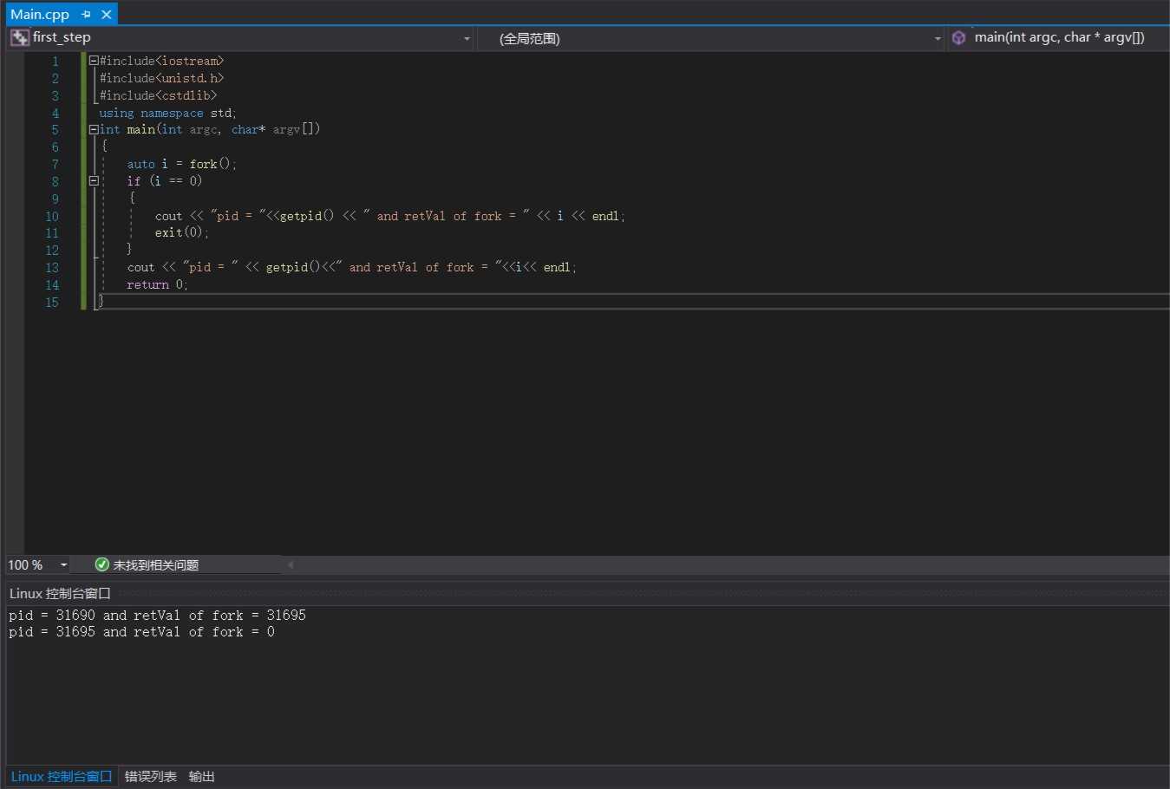Click line number 13 in gutter
Image resolution: width=1170 pixels, height=789 pixels.
(52, 268)
